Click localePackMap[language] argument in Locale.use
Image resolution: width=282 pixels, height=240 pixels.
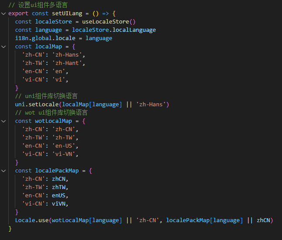(x=204, y=220)
